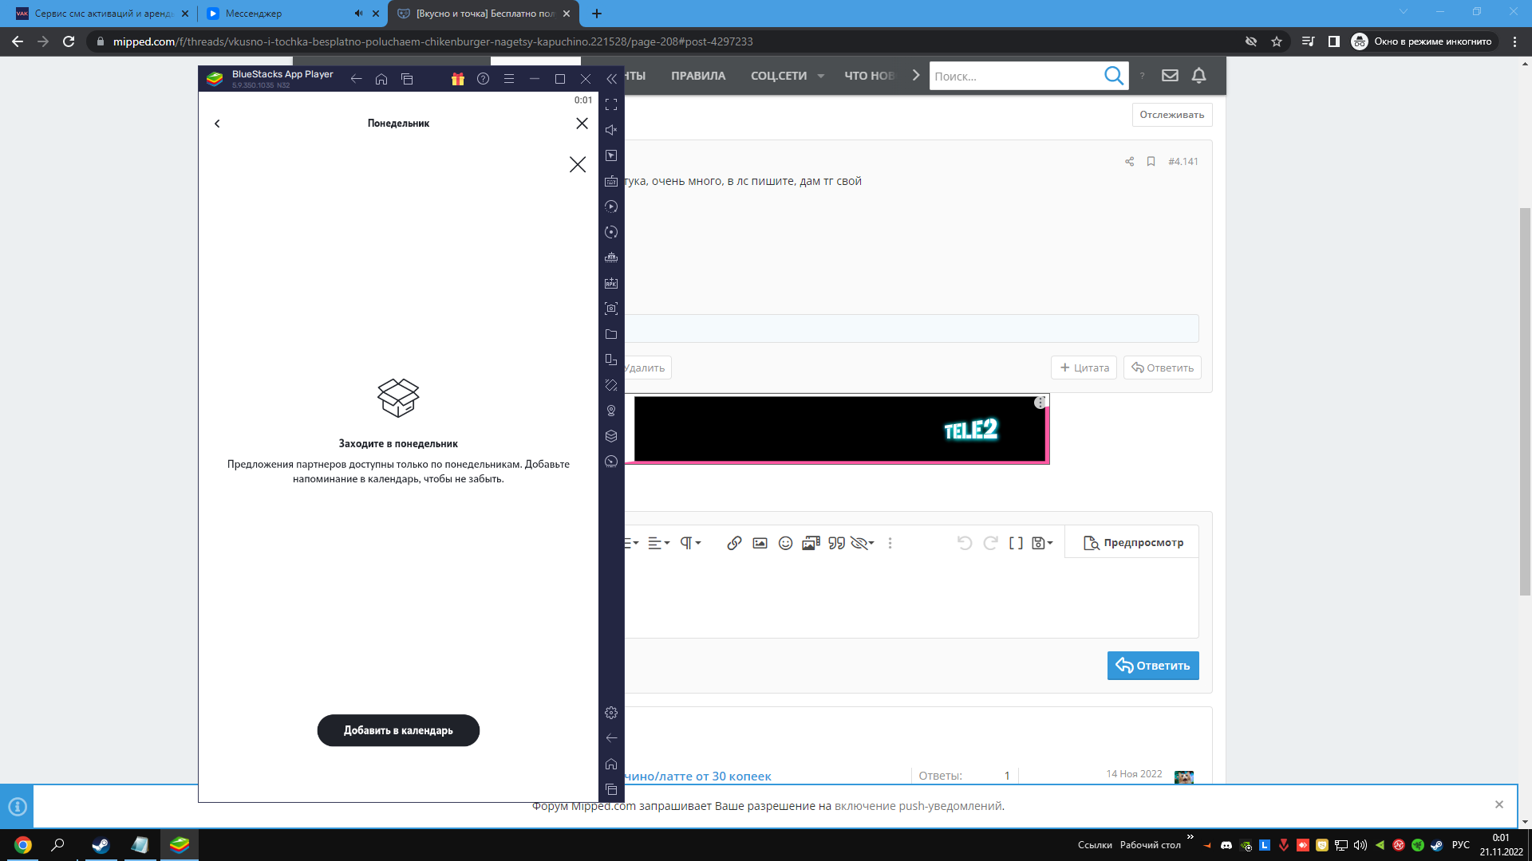Open smilies picker in editor
The width and height of the screenshot is (1532, 861).
(785, 543)
